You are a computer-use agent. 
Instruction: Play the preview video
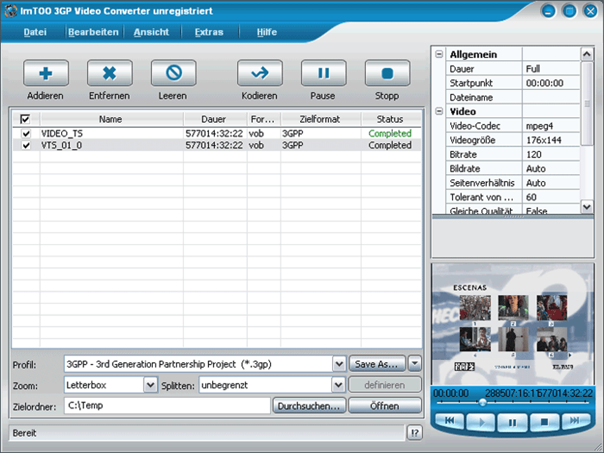point(481,423)
